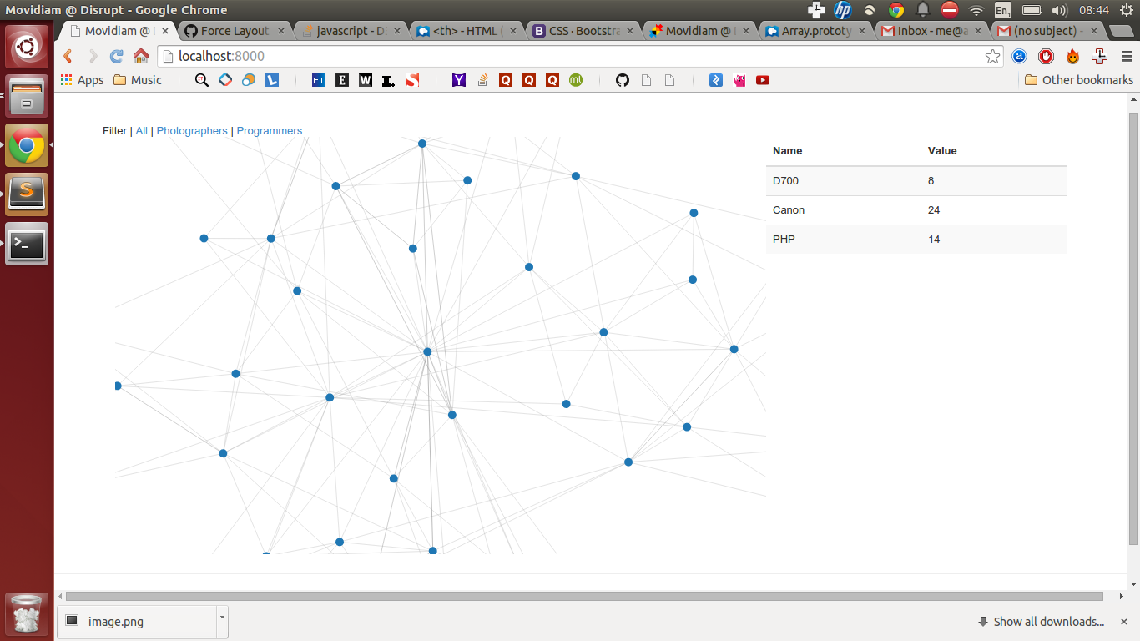Open the GitHub bookmark icon
Viewport: 1140px width, 641px height.
[x=622, y=80]
